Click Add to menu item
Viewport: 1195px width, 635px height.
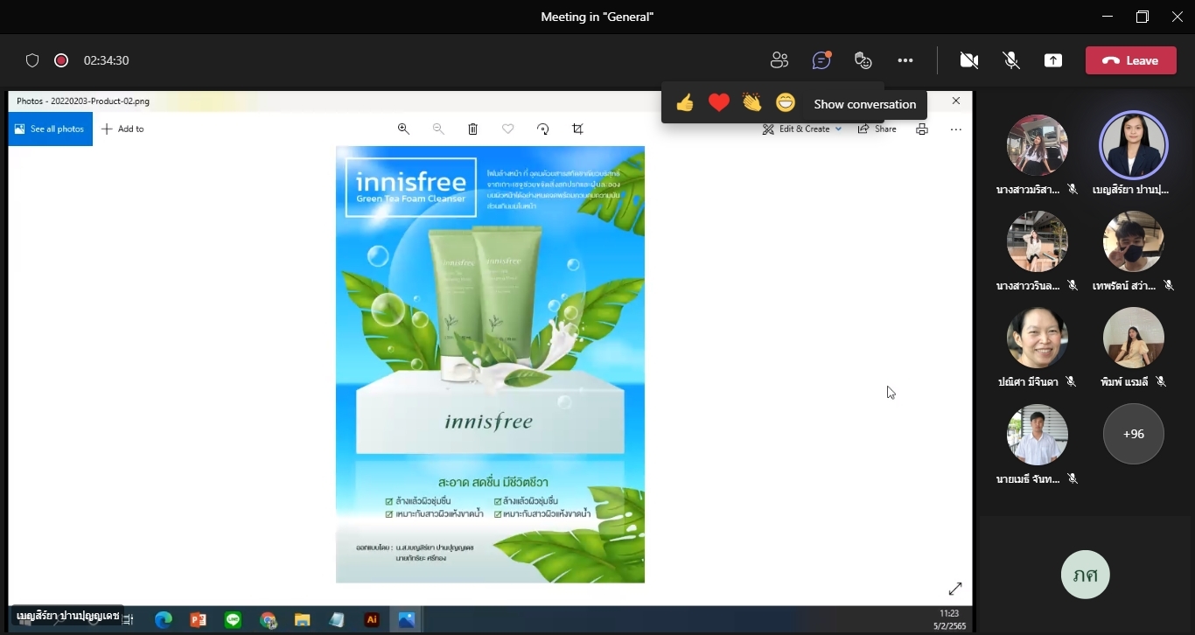(x=122, y=129)
